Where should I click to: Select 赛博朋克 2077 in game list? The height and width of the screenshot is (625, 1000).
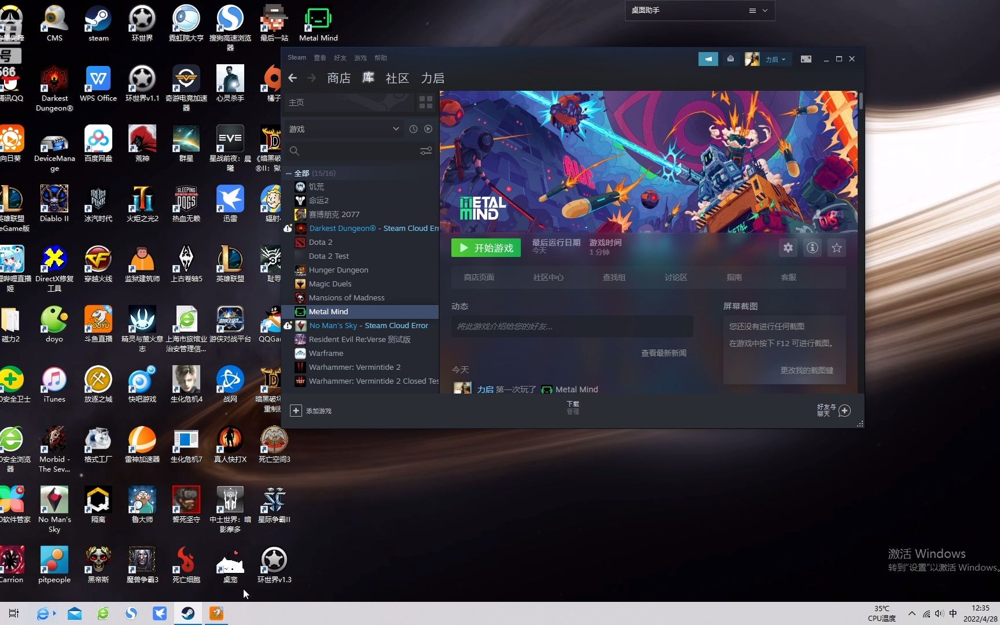(x=334, y=215)
